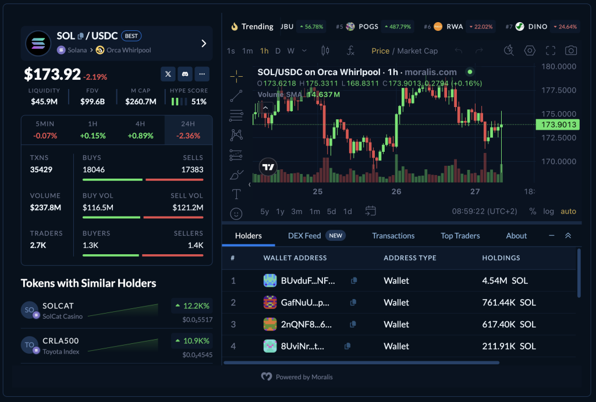Image resolution: width=596 pixels, height=402 pixels.
Task: Click the holders table horizontal scrollbar
Action: click(361, 362)
